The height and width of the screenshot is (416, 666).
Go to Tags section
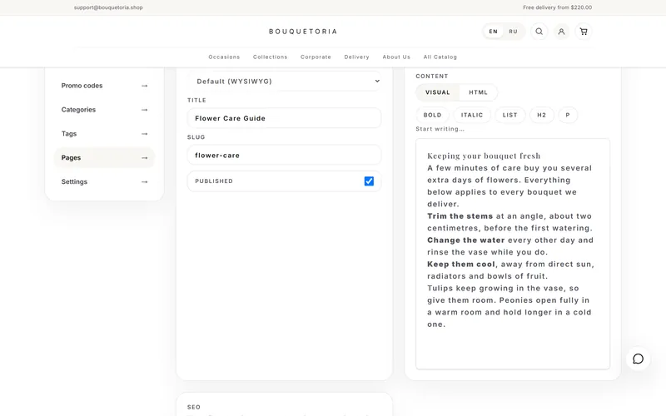pyautogui.click(x=105, y=134)
